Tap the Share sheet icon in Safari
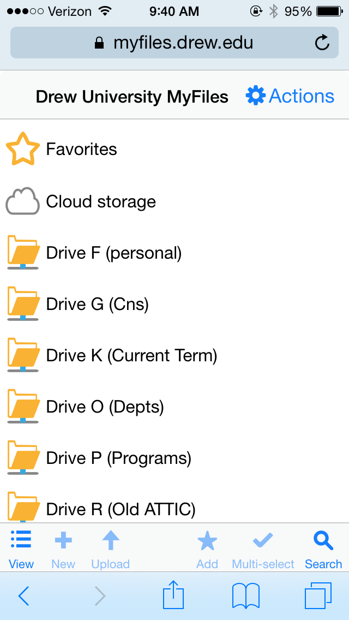The height and width of the screenshot is (620, 349). (173, 595)
